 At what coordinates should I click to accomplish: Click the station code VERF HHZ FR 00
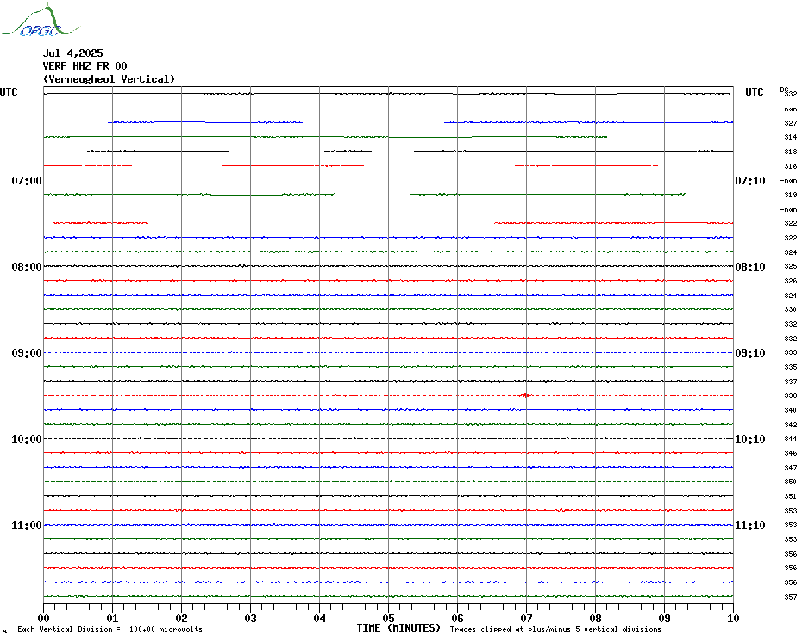85,66
